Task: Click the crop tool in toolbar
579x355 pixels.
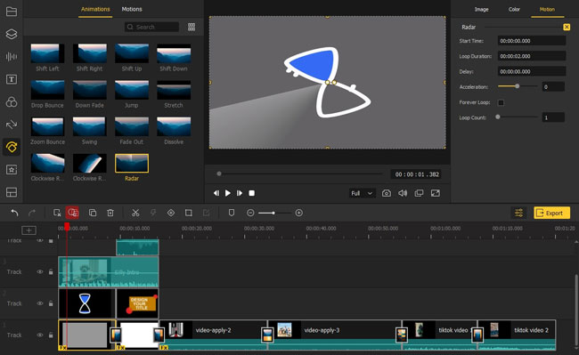Action: [x=188, y=213]
